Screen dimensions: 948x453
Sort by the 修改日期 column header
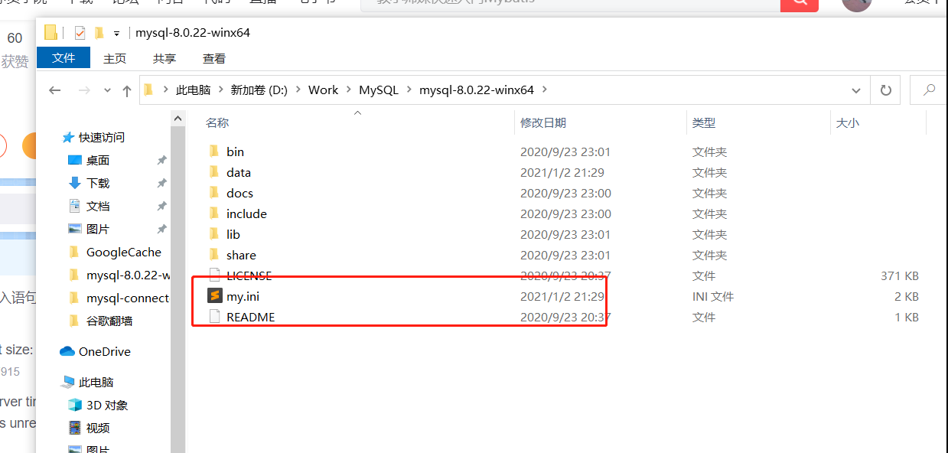coord(543,122)
